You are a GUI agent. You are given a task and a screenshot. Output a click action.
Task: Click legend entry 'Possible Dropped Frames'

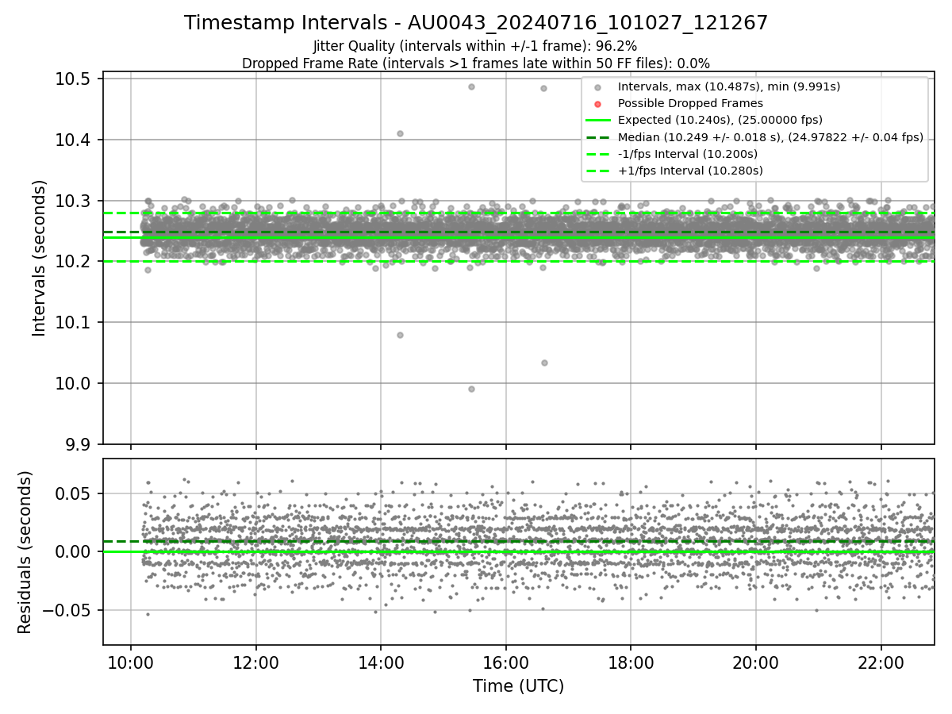coord(690,103)
